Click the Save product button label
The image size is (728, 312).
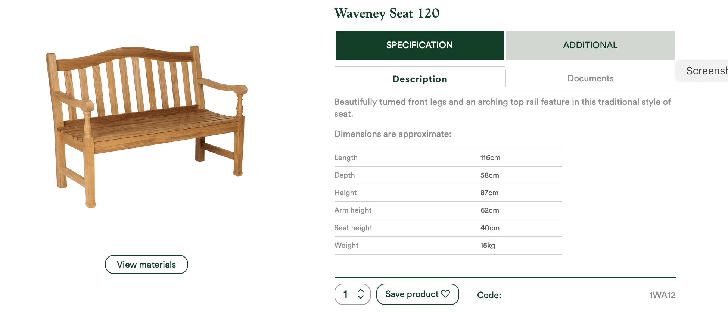click(411, 294)
